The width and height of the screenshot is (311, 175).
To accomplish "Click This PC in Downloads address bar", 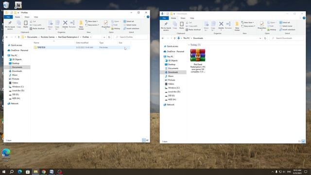I will pyautogui.click(x=186, y=38).
